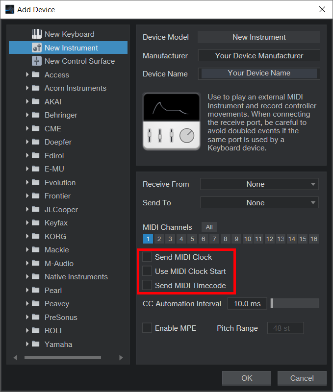This screenshot has width=333, height=392.
Task: Select MIDI channel 10
Action: 248,239
